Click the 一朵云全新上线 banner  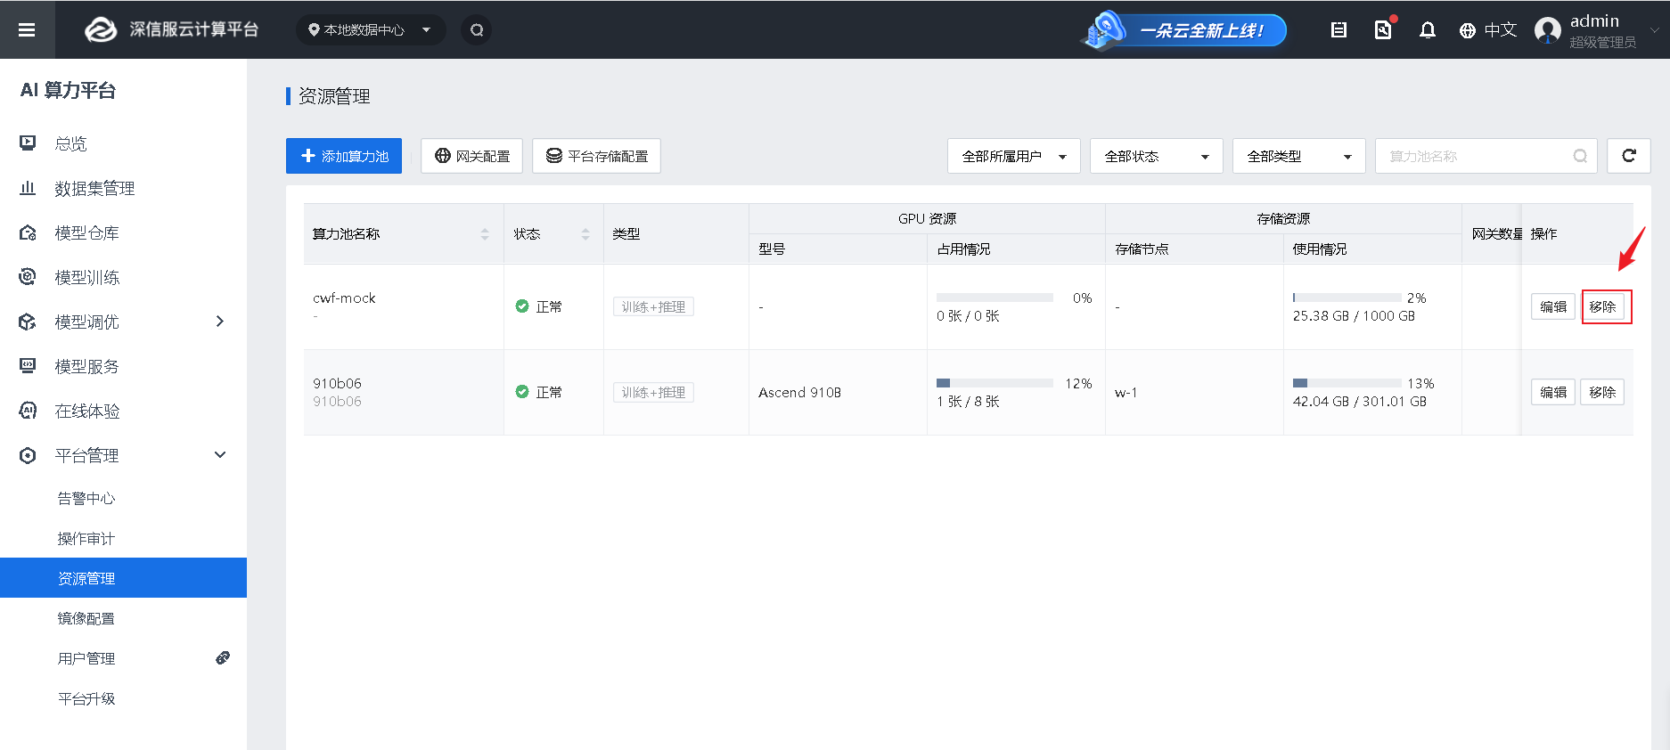(1183, 30)
